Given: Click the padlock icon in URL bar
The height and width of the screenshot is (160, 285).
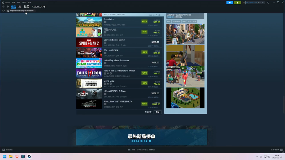Looking at the screenshot, I should tap(8, 11).
